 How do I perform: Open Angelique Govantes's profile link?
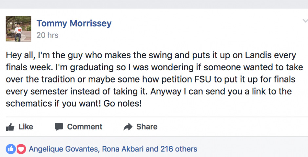(x=64, y=149)
